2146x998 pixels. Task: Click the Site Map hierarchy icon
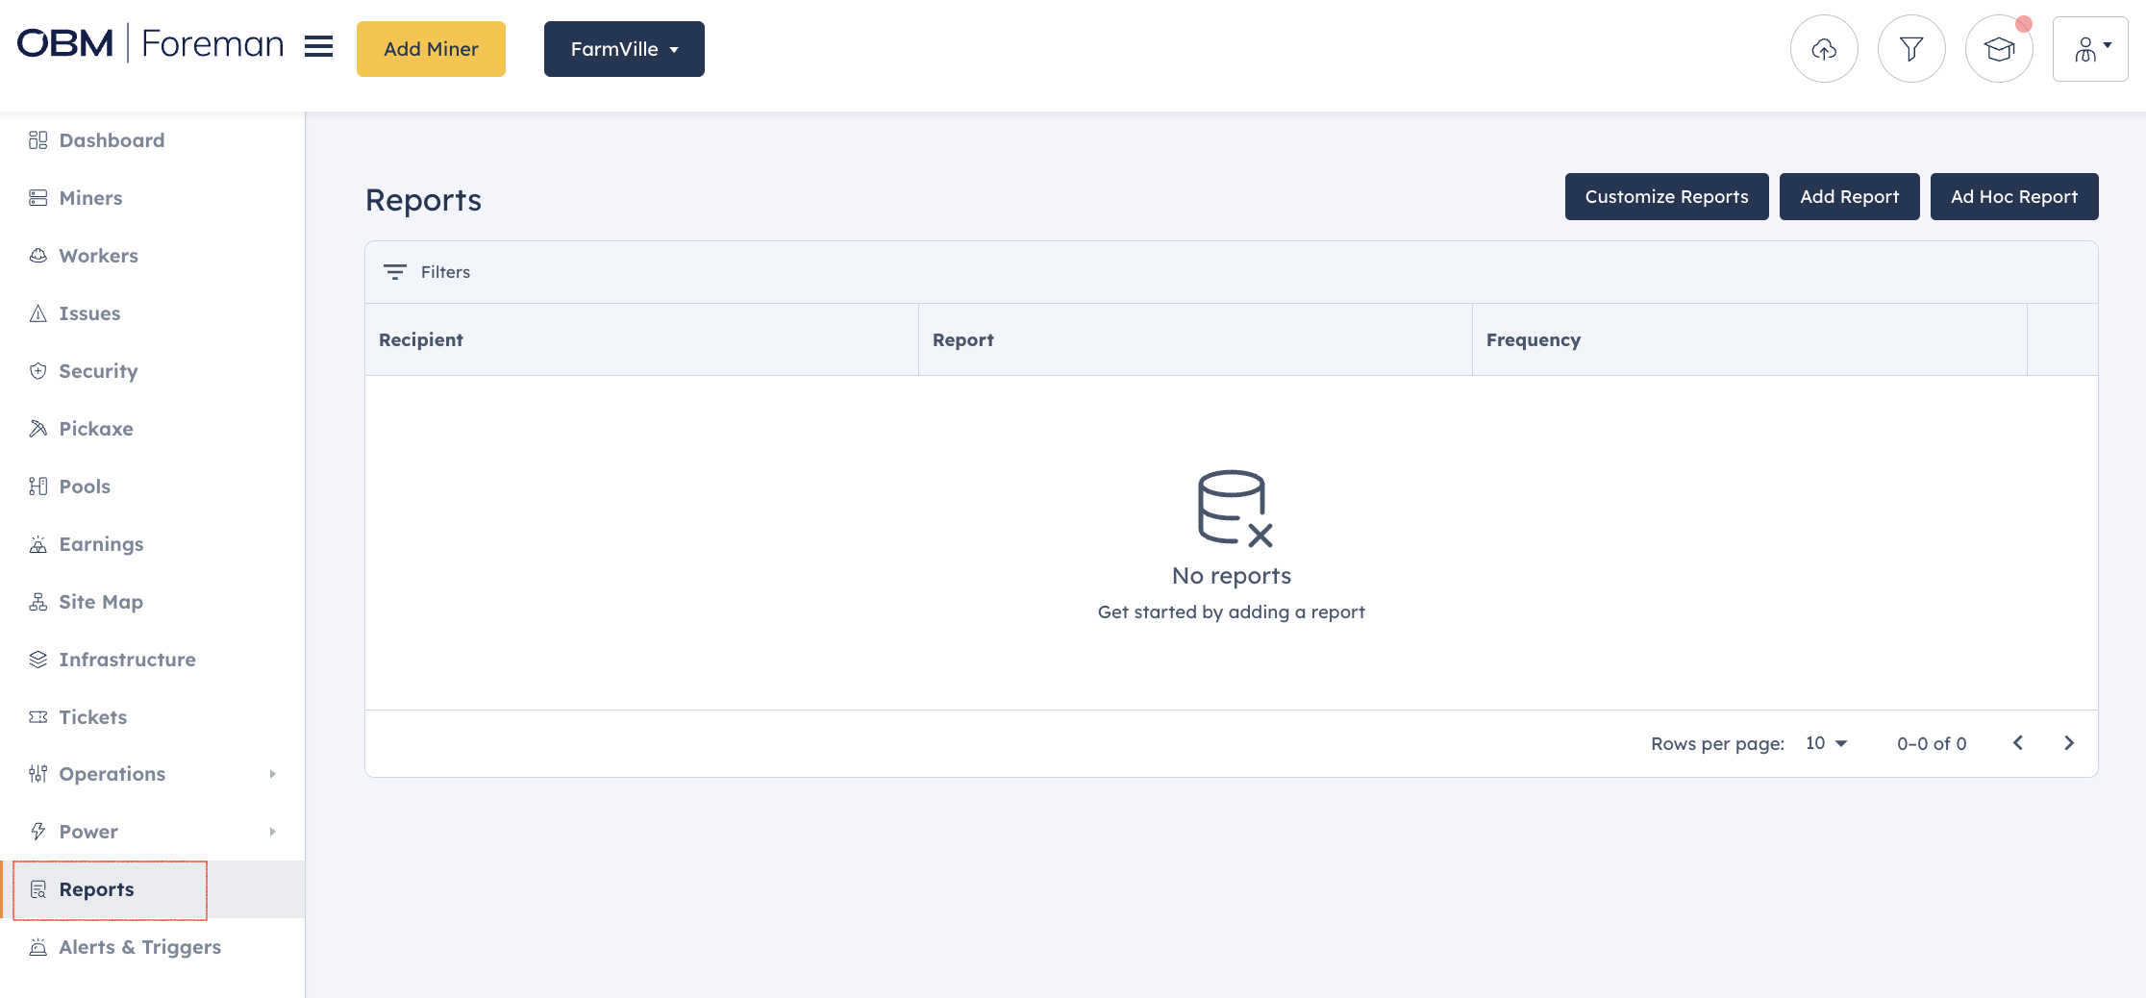point(38,602)
